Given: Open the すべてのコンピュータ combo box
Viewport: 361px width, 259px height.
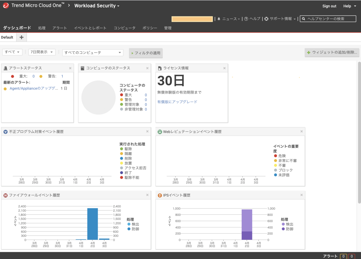Looking at the screenshot, I should pyautogui.click(x=93, y=53).
